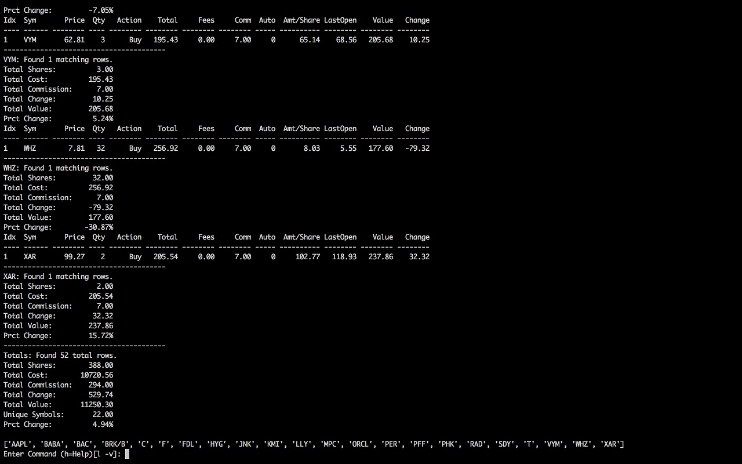Click the Unique Symbols value 22.00
Screen dimensions: 742x464
103,415
